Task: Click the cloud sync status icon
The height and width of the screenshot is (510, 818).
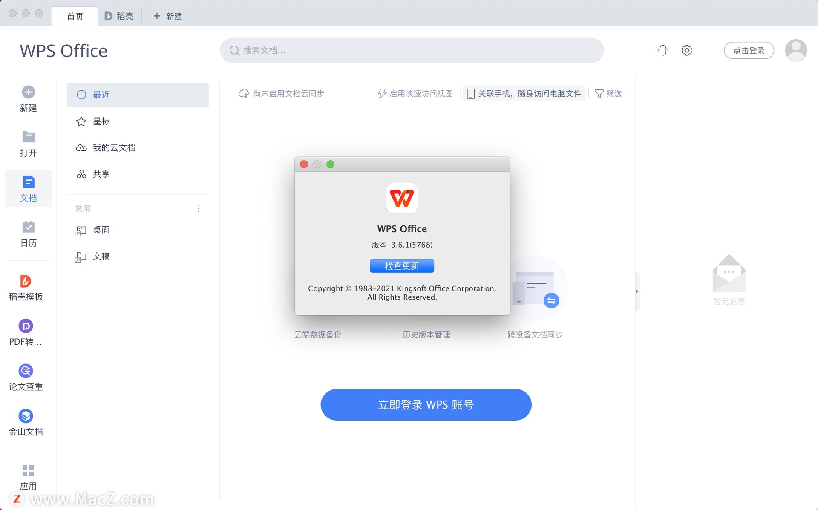Action: pyautogui.click(x=243, y=93)
